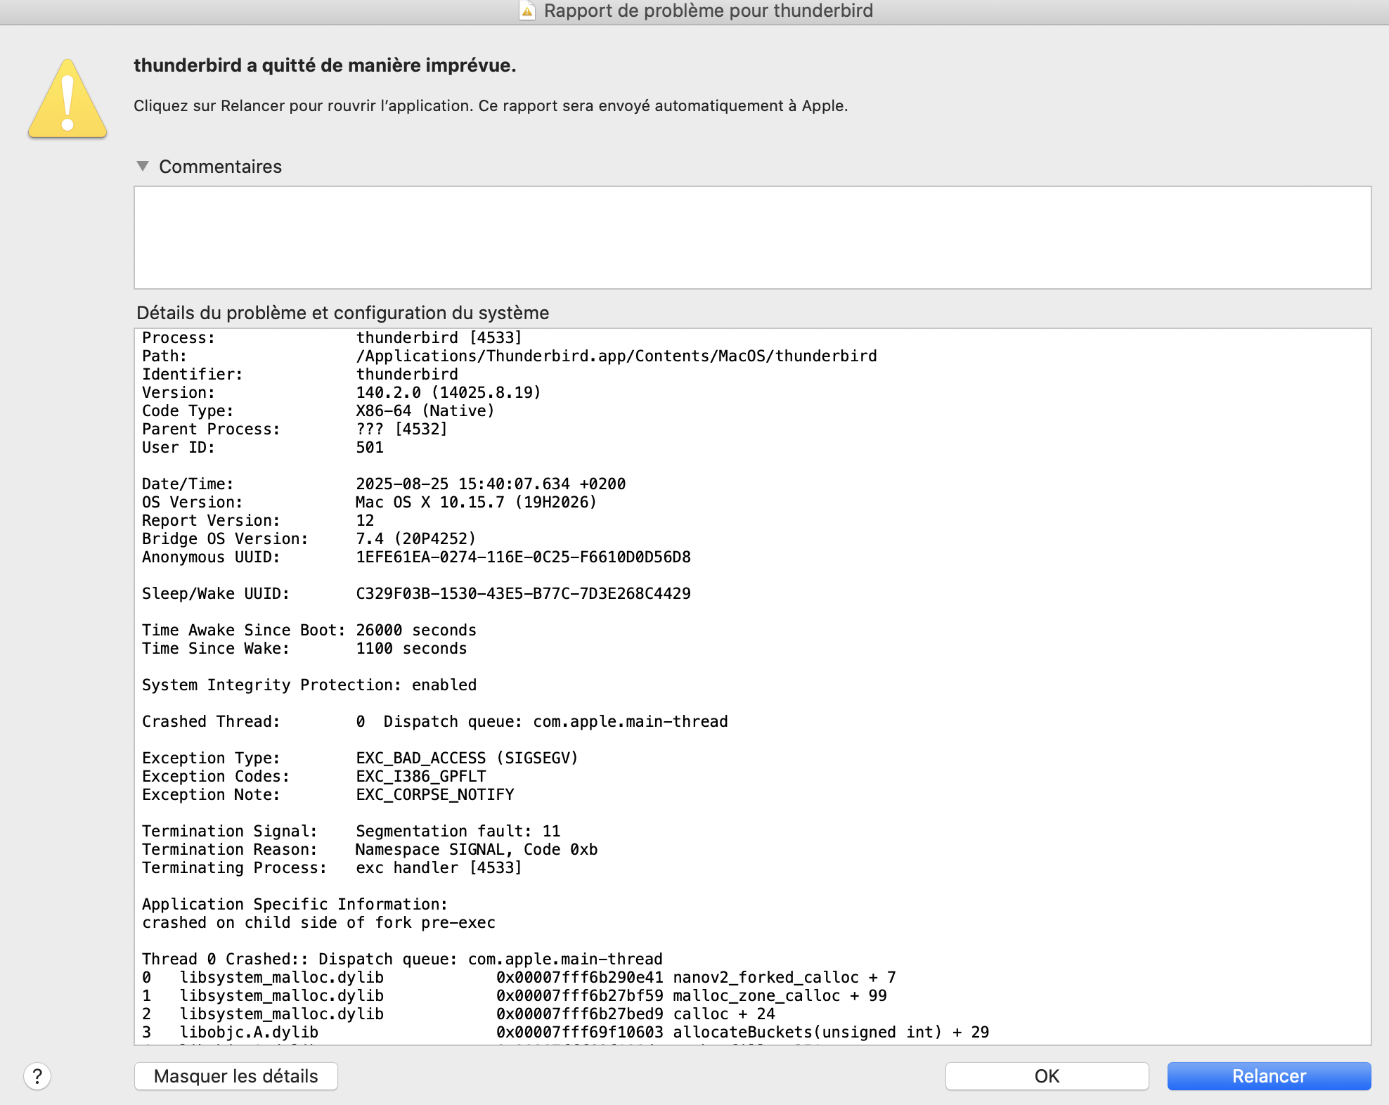Click the yellow warning triangle icon
This screenshot has width=1389, height=1105.
point(67,100)
